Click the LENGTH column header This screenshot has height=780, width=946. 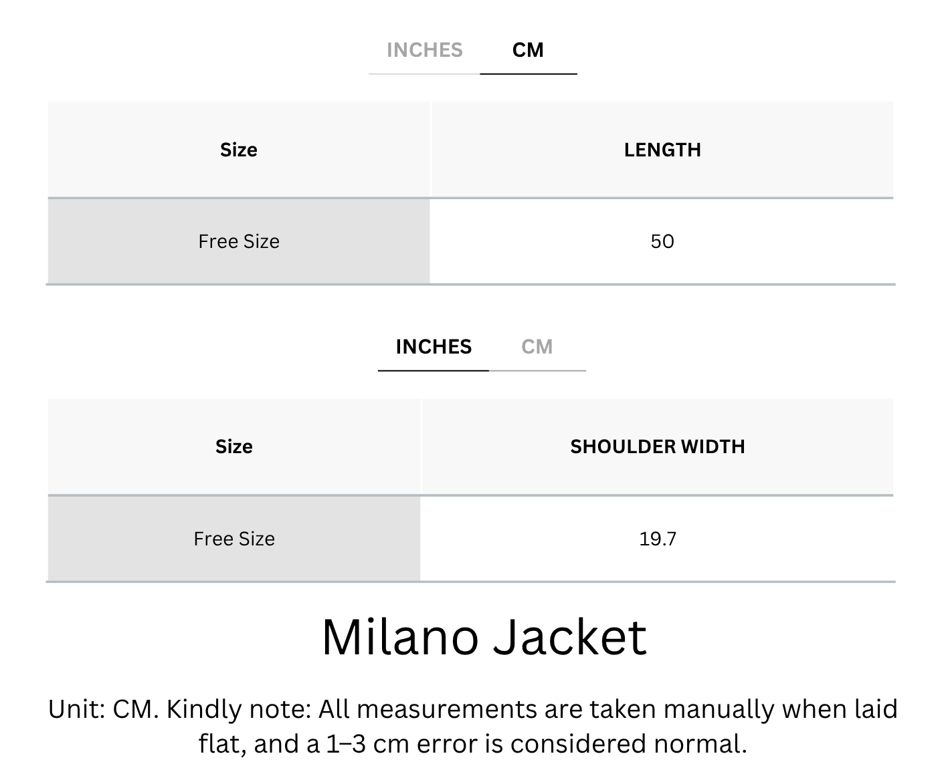point(662,150)
